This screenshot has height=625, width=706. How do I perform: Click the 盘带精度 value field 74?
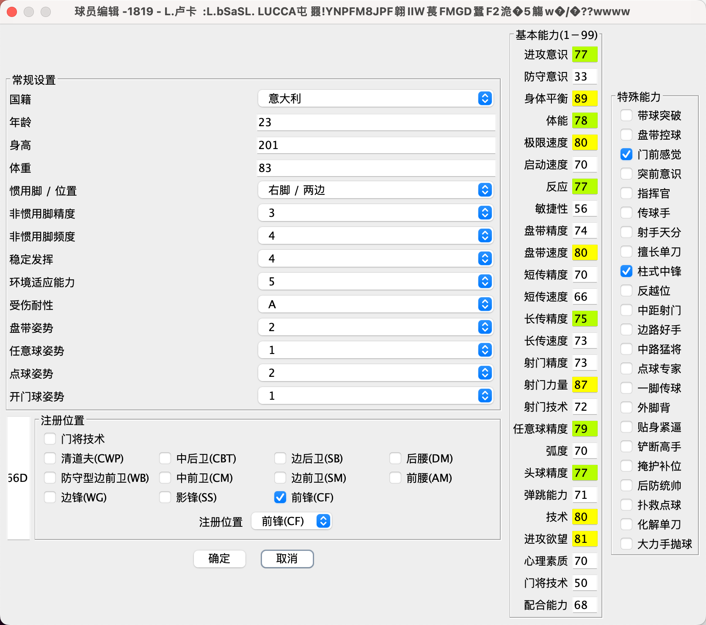pyautogui.click(x=585, y=231)
